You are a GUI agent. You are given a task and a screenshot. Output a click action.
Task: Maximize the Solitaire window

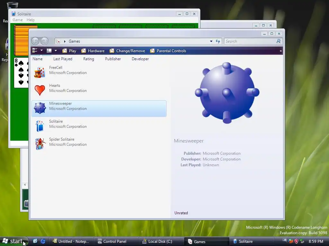(187, 13)
